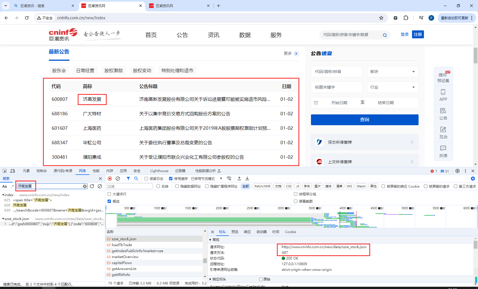
Task: Switch to 元素 DevTools tab
Action: tap(26, 171)
